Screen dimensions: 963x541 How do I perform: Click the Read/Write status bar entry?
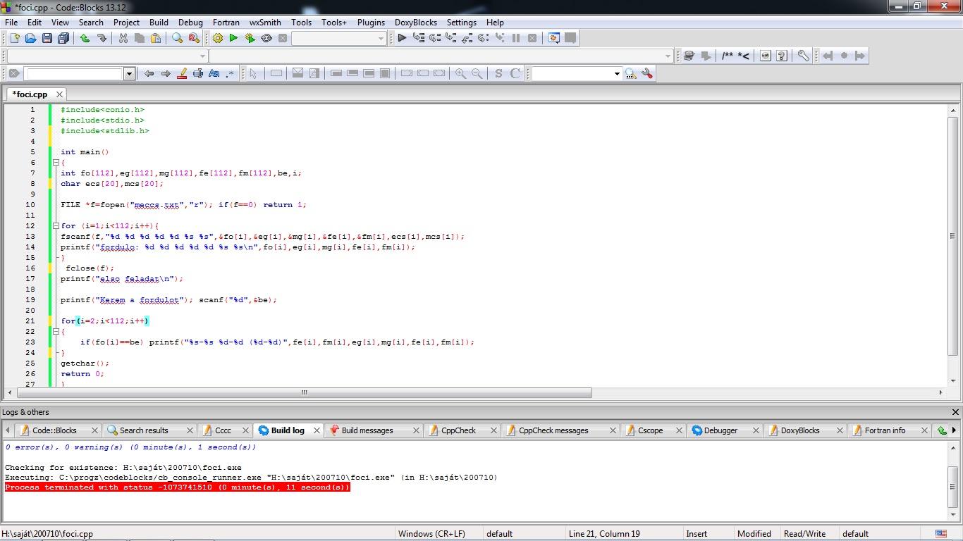click(804, 534)
